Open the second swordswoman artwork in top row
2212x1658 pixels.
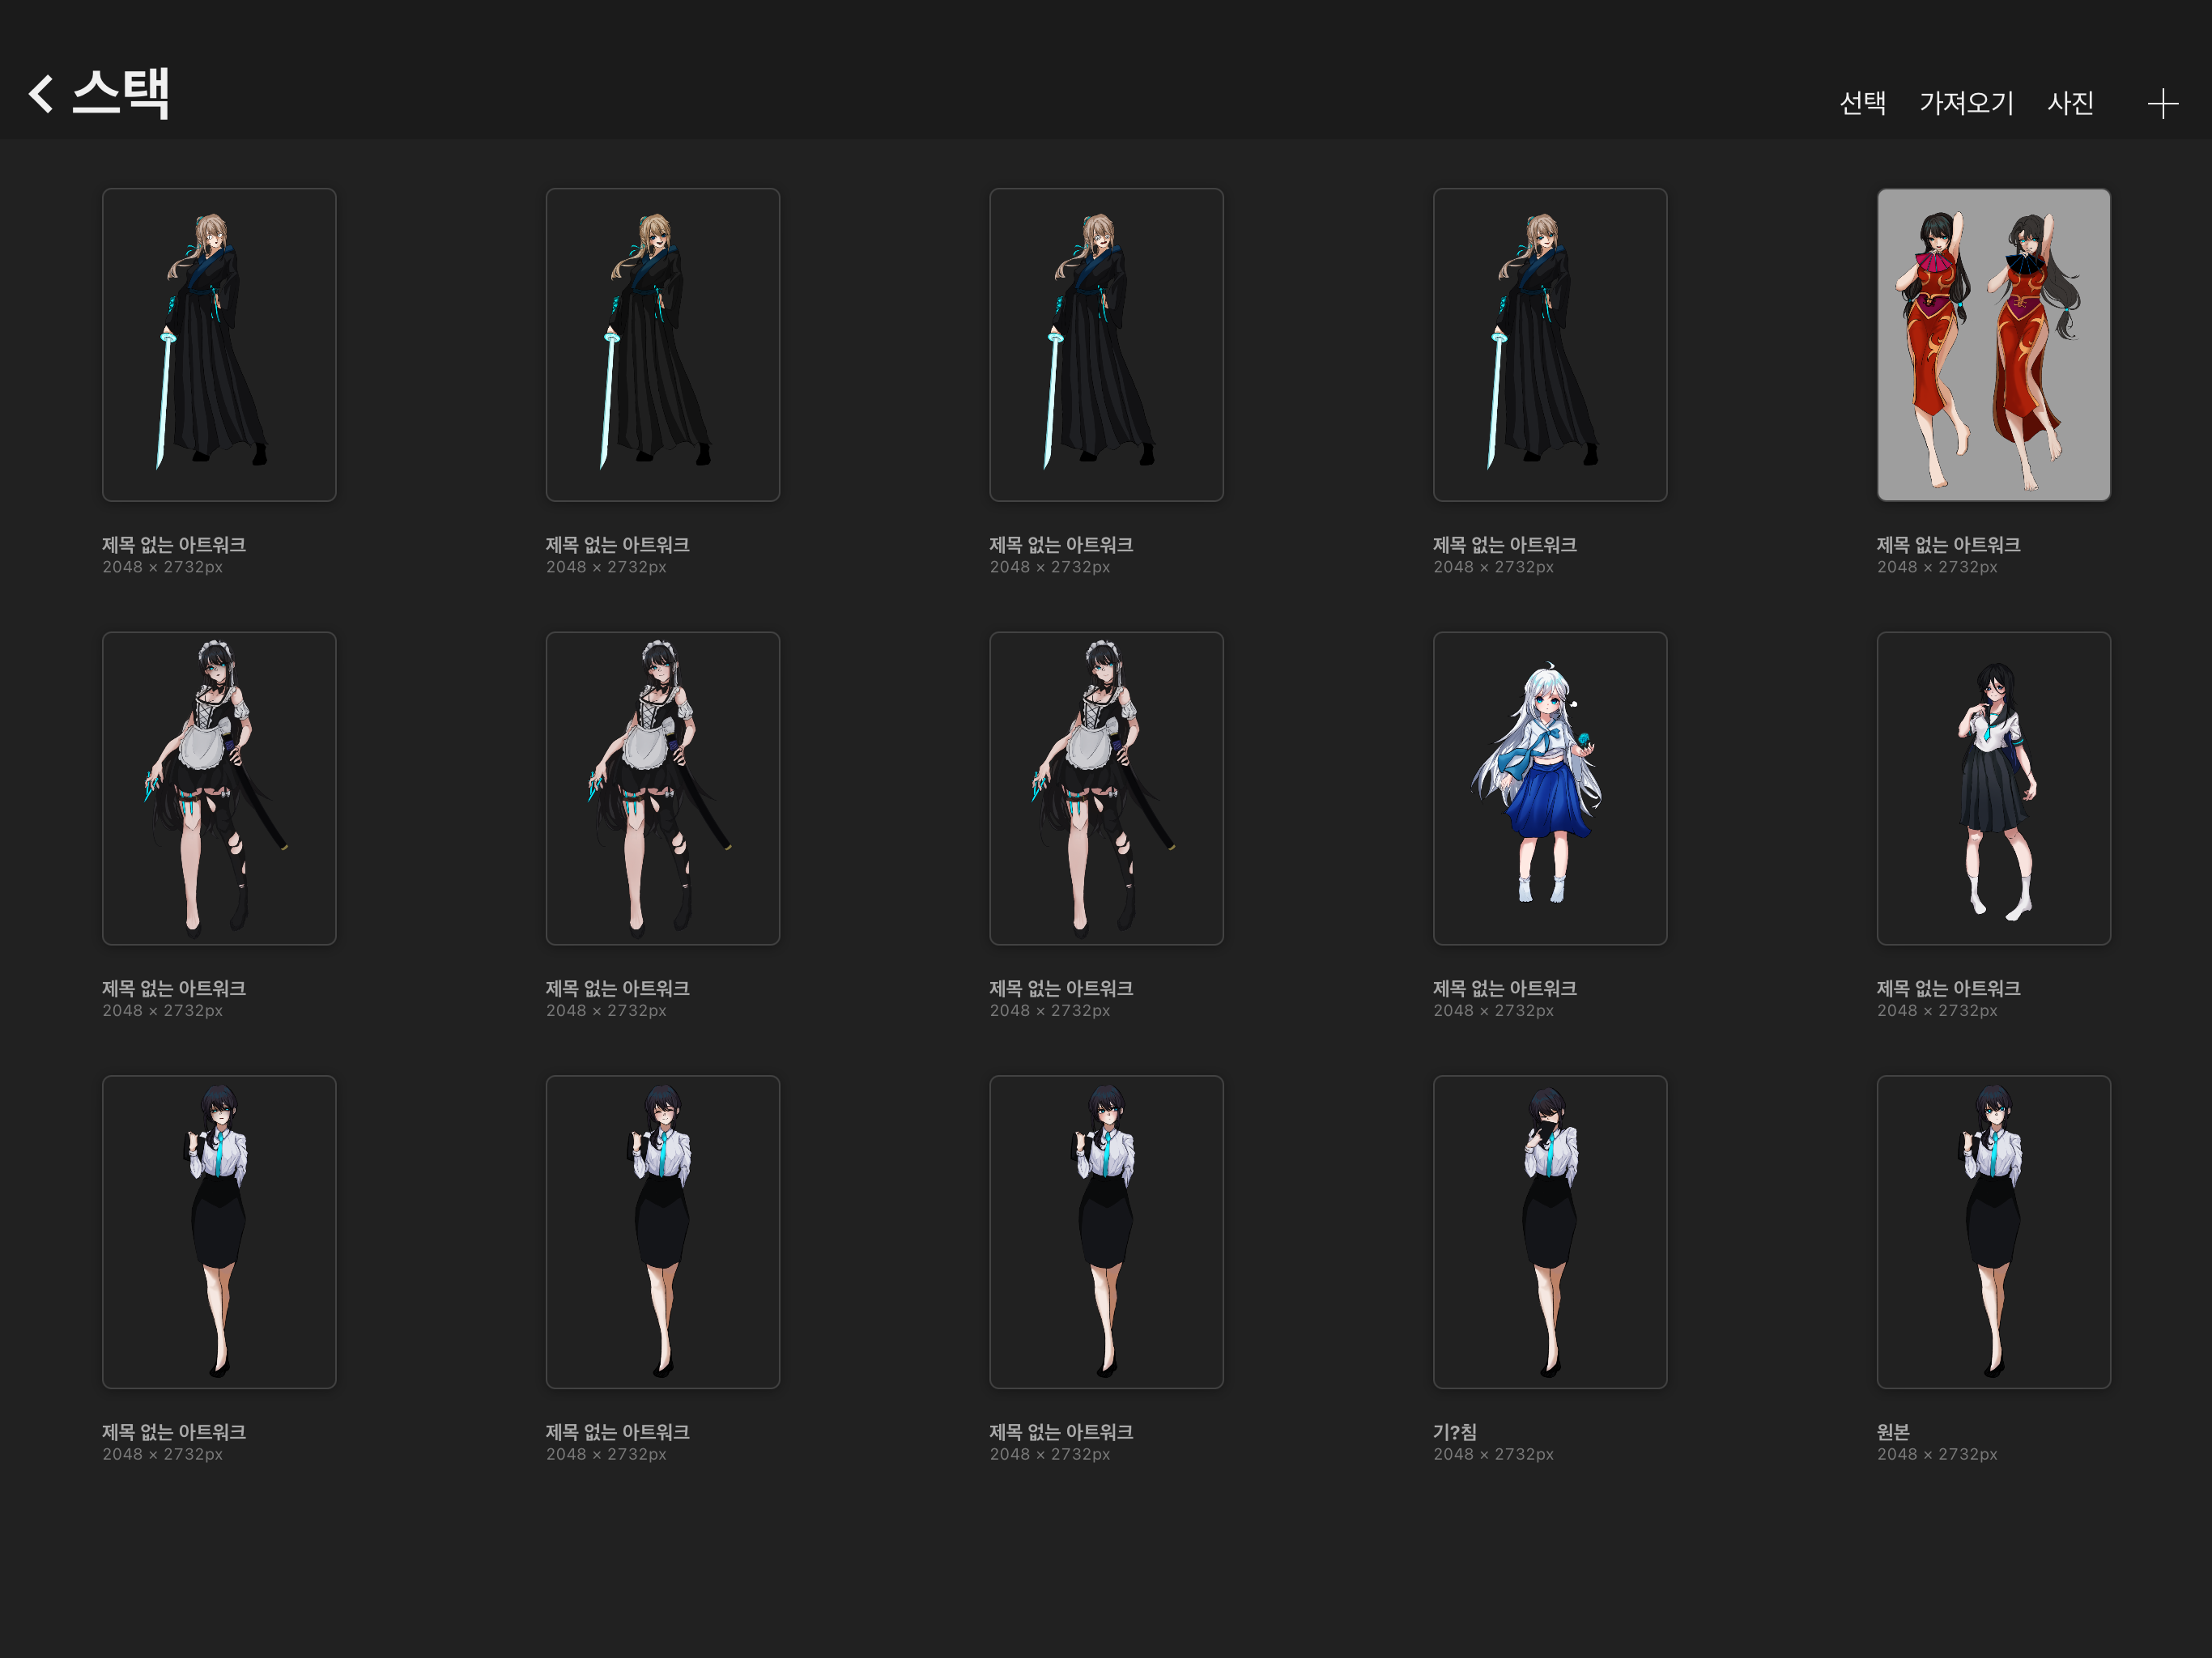coord(663,345)
